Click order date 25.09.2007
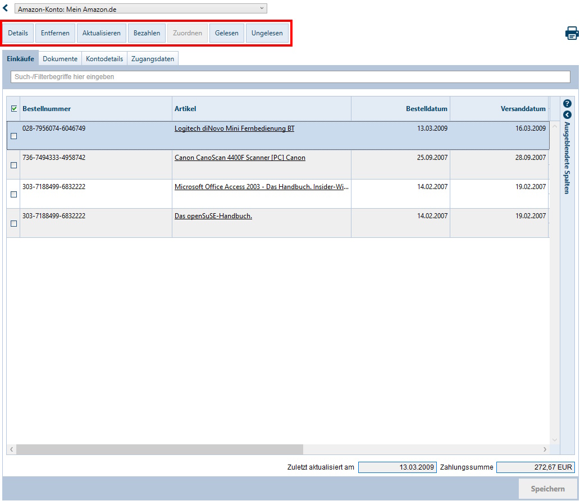This screenshot has height=501, width=580. (x=432, y=158)
